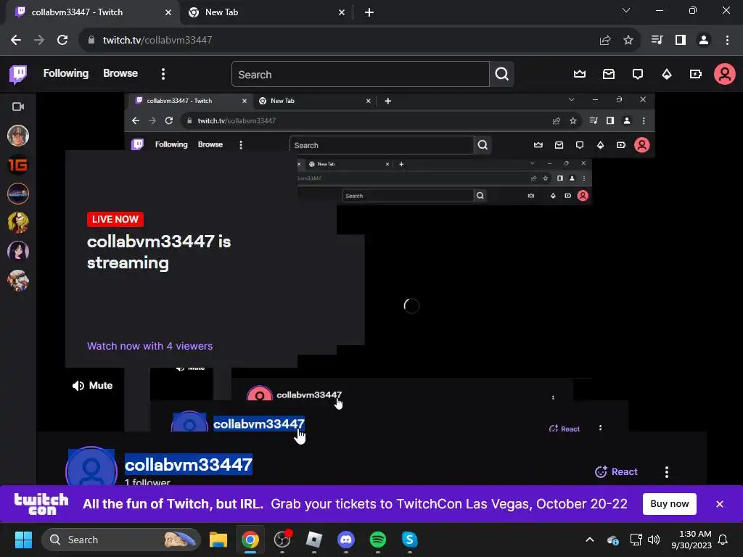Viewport: 743px width, 557px height.
Task: Expand the followed channels sidebar camera icon
Action: [18, 107]
